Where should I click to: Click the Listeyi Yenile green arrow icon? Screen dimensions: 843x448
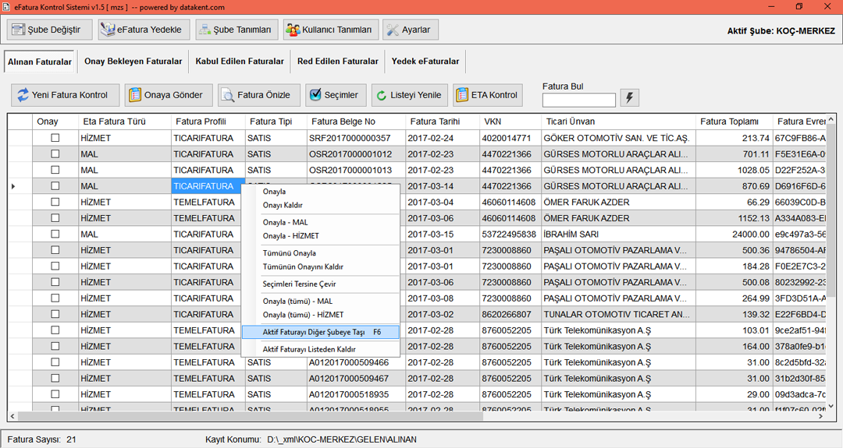[381, 95]
